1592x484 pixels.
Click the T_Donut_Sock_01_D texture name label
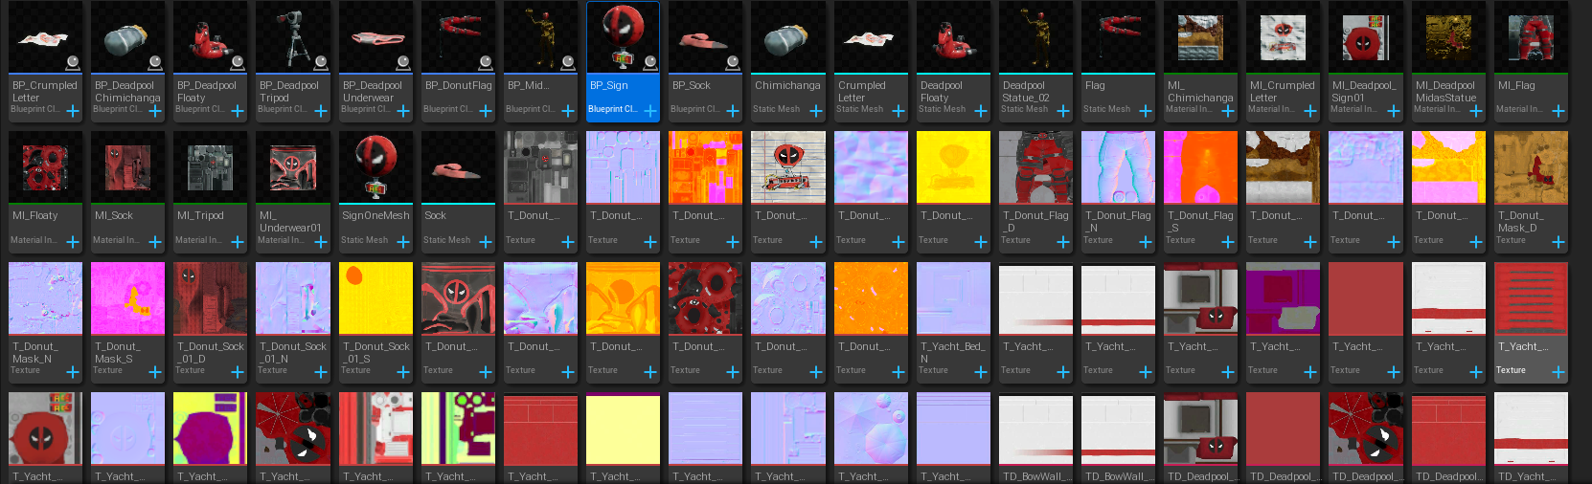pyautogui.click(x=211, y=352)
